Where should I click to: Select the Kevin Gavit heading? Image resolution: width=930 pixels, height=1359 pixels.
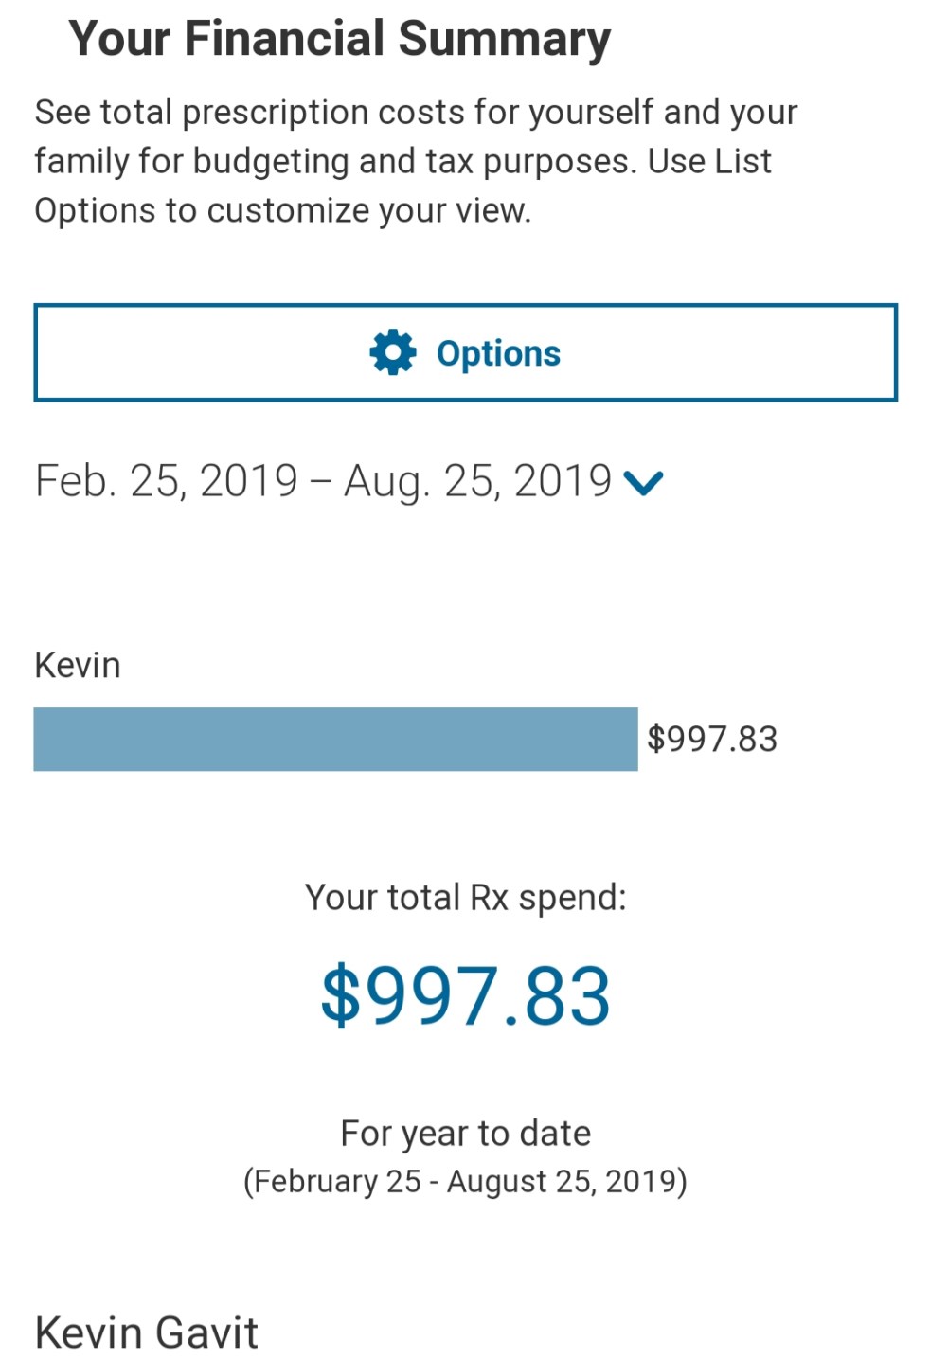(147, 1332)
